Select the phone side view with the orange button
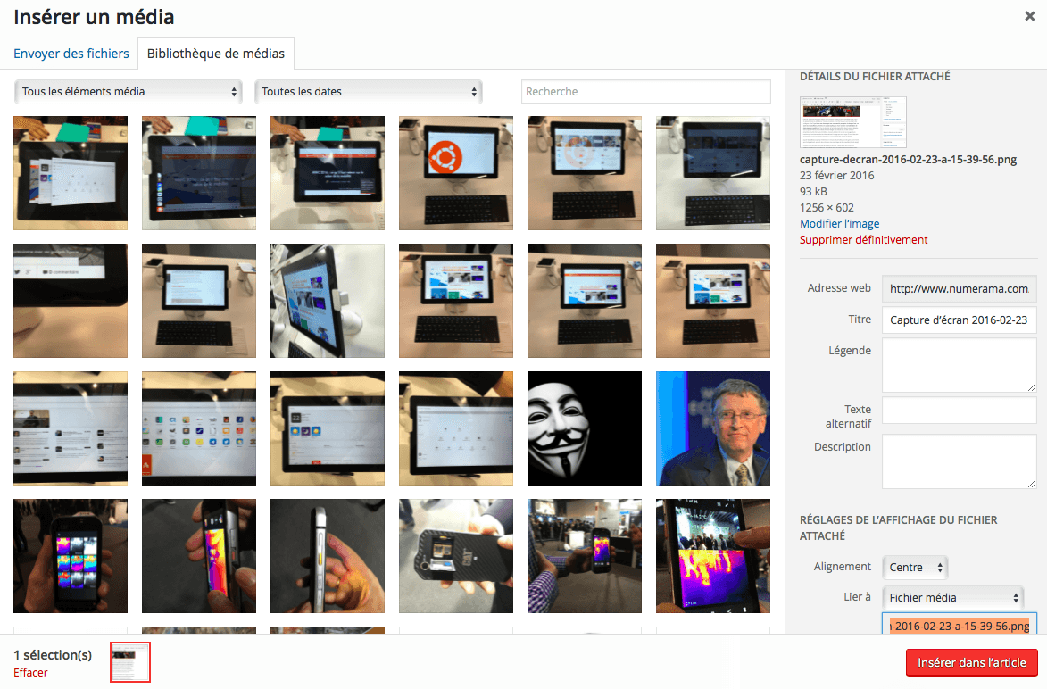This screenshot has width=1047, height=689. 328,556
